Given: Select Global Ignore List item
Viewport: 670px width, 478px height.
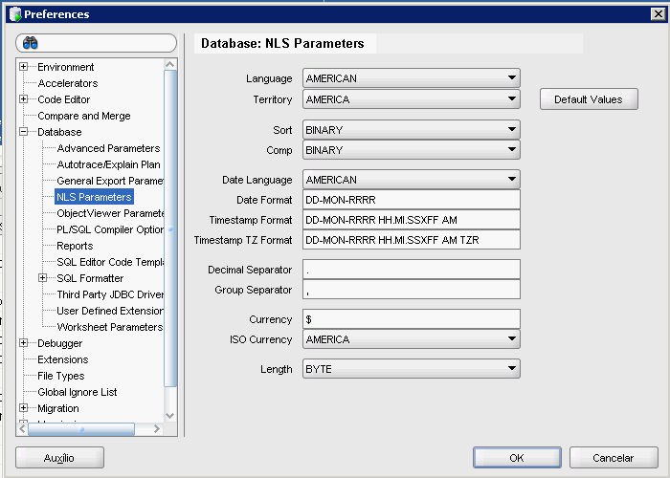Looking at the screenshot, I should 77,392.
